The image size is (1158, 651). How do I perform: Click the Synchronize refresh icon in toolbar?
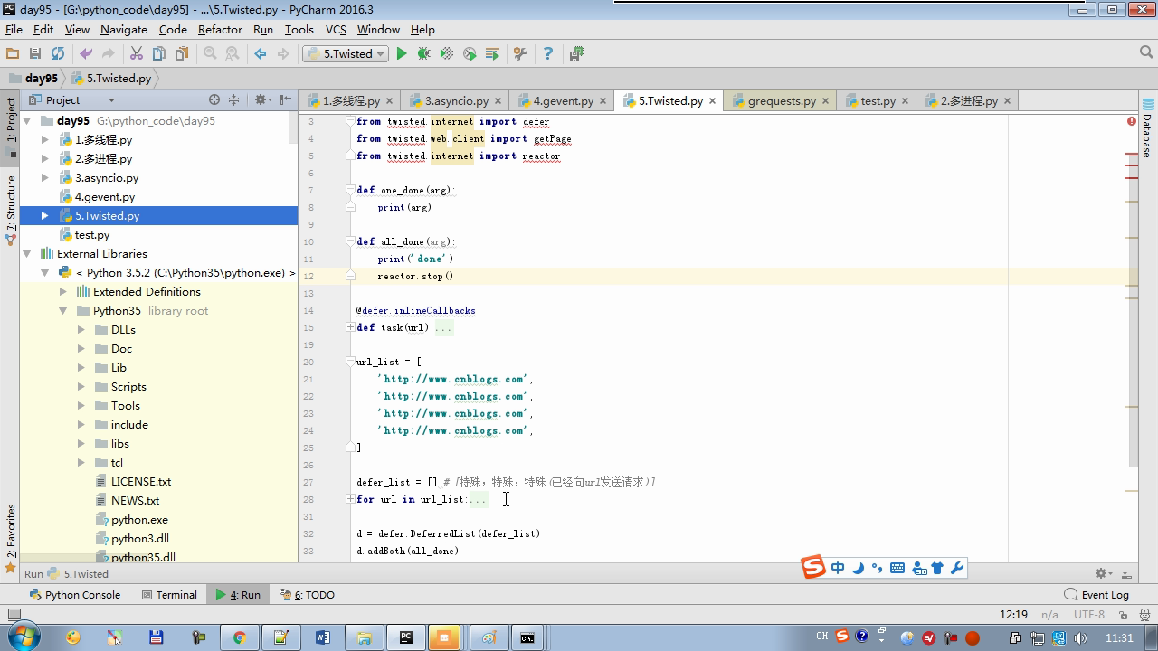click(58, 54)
